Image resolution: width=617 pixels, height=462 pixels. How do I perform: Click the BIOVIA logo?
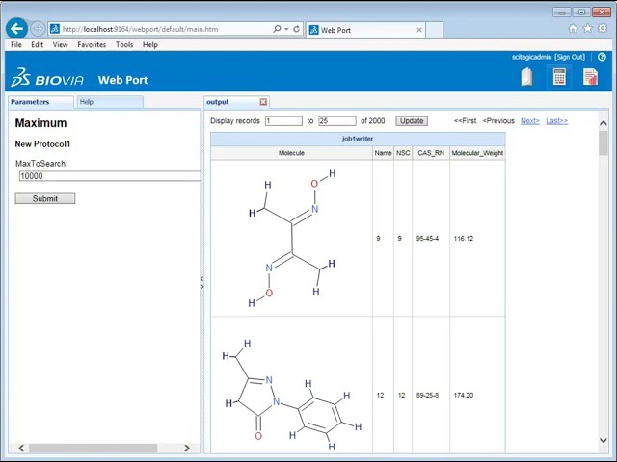47,77
